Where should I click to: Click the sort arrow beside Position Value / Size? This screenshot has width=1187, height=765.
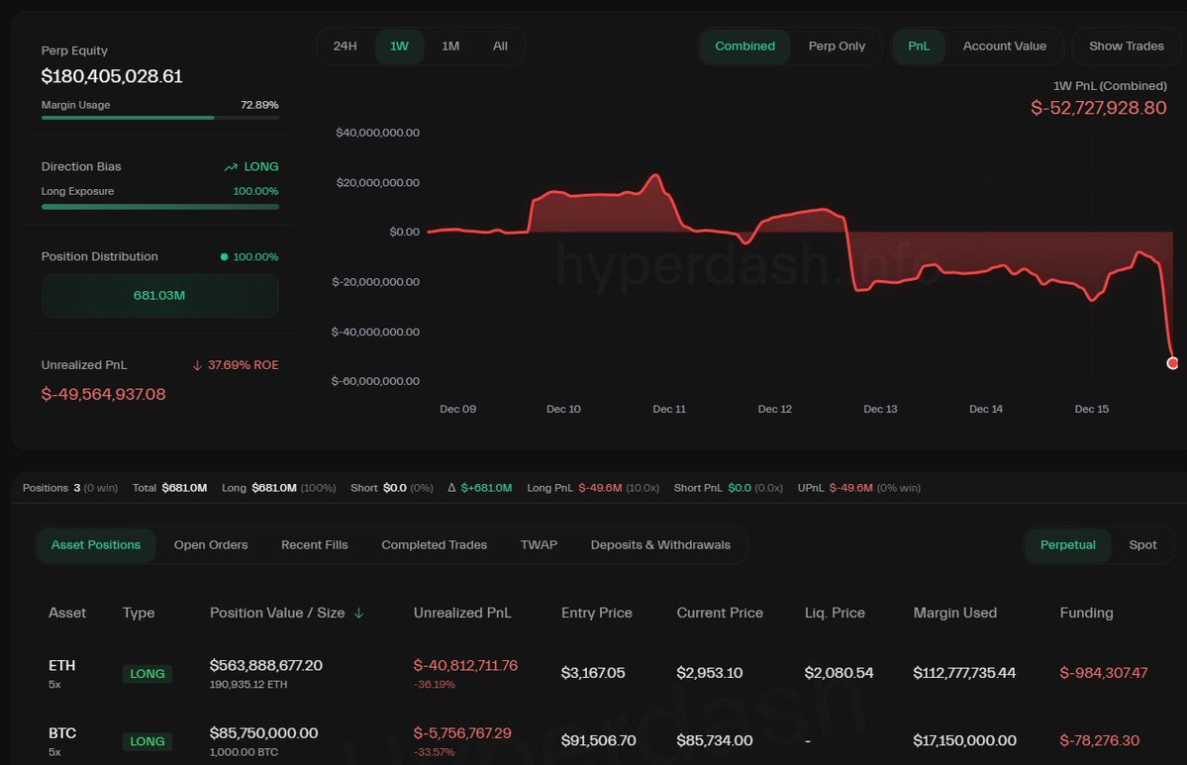(358, 614)
